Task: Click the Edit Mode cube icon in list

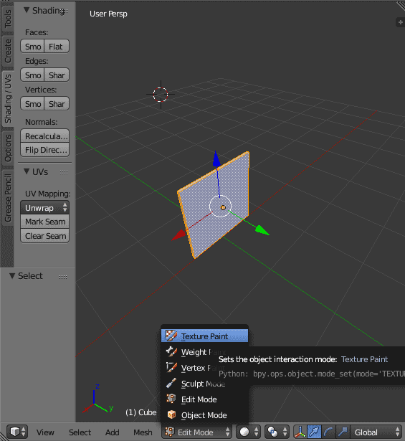Action: 171,399
